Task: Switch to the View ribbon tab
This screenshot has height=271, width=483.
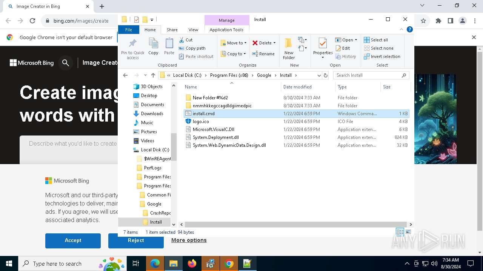Action: click(x=193, y=30)
